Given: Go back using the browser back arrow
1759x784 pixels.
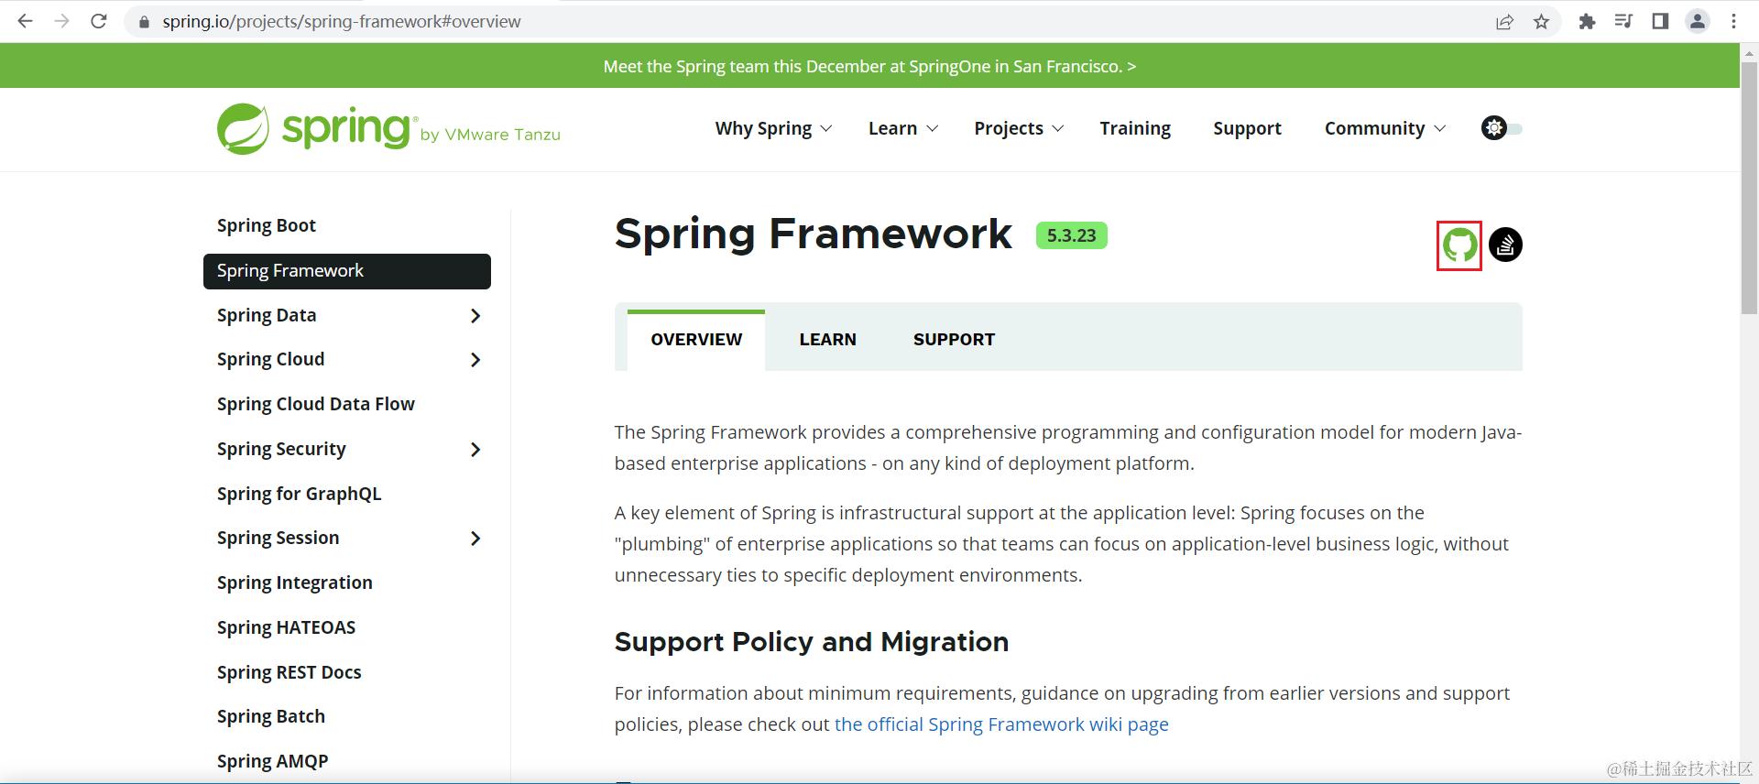Looking at the screenshot, I should click(x=25, y=21).
